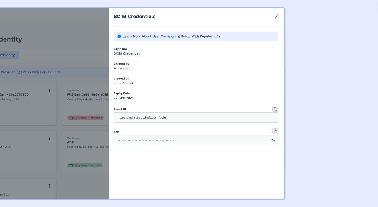Switch to the Provisioning tab
The width and height of the screenshot is (378, 207).
(x=8, y=55)
